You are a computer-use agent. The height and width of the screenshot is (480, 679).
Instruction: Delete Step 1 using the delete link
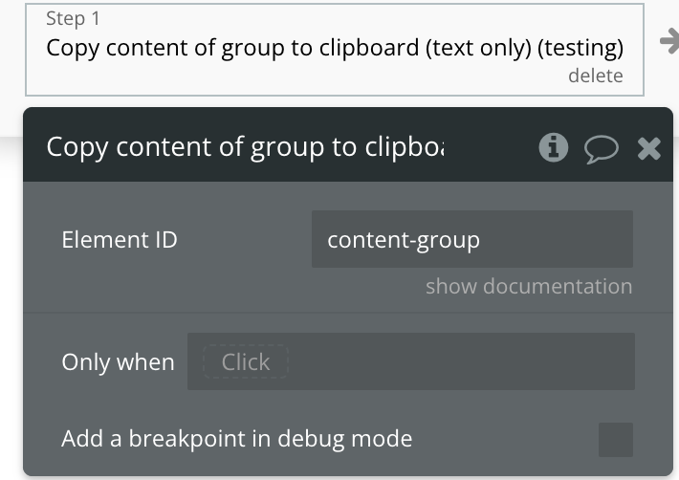tap(596, 76)
